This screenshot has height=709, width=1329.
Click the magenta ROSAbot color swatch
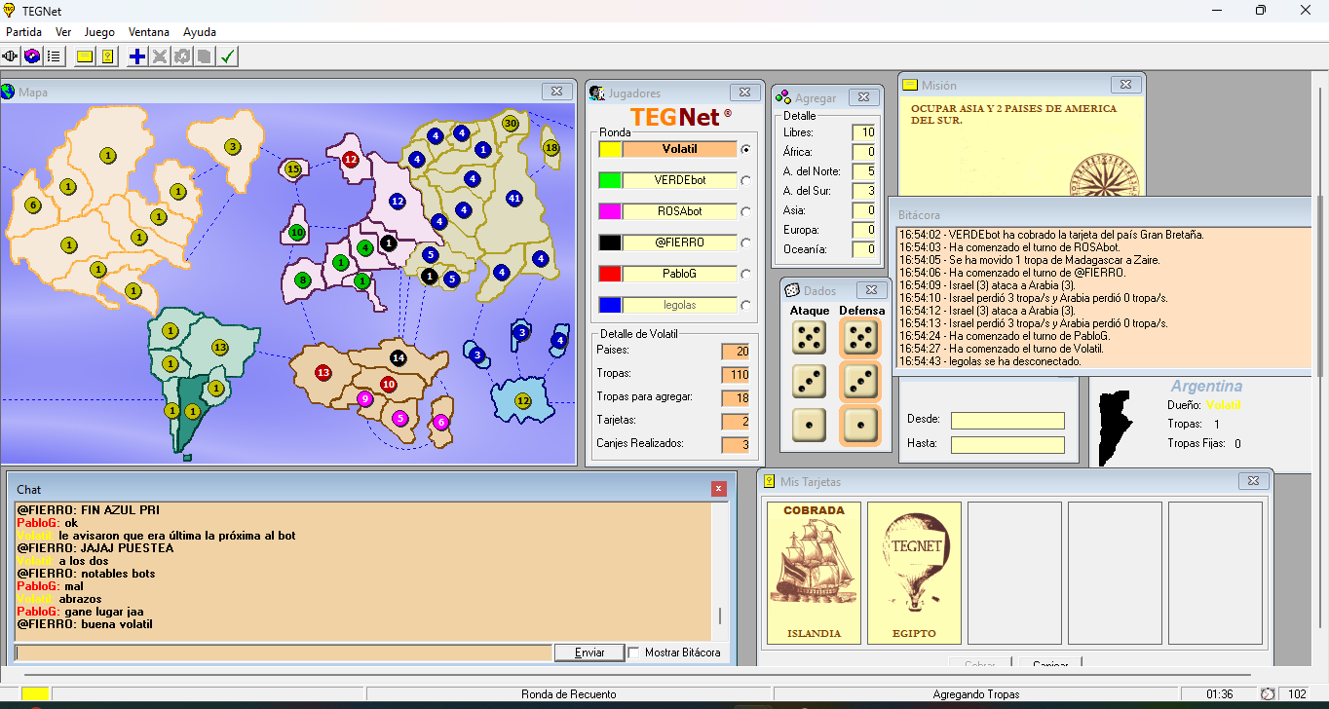[610, 211]
